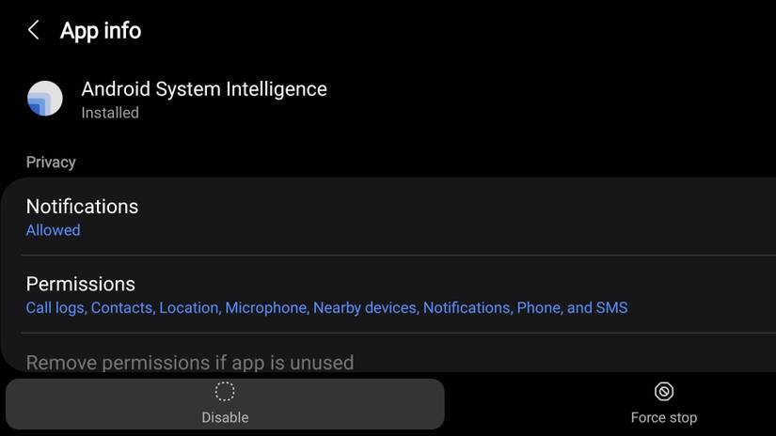Click the Phone, and SMS permission text
The width and height of the screenshot is (776, 436).
[x=573, y=308]
